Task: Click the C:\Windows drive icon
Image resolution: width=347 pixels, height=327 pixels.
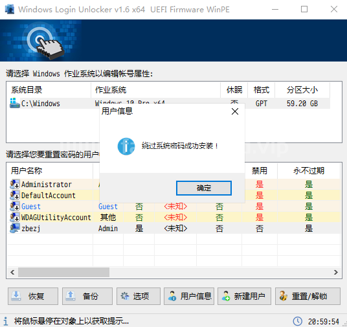Action: (x=15, y=103)
